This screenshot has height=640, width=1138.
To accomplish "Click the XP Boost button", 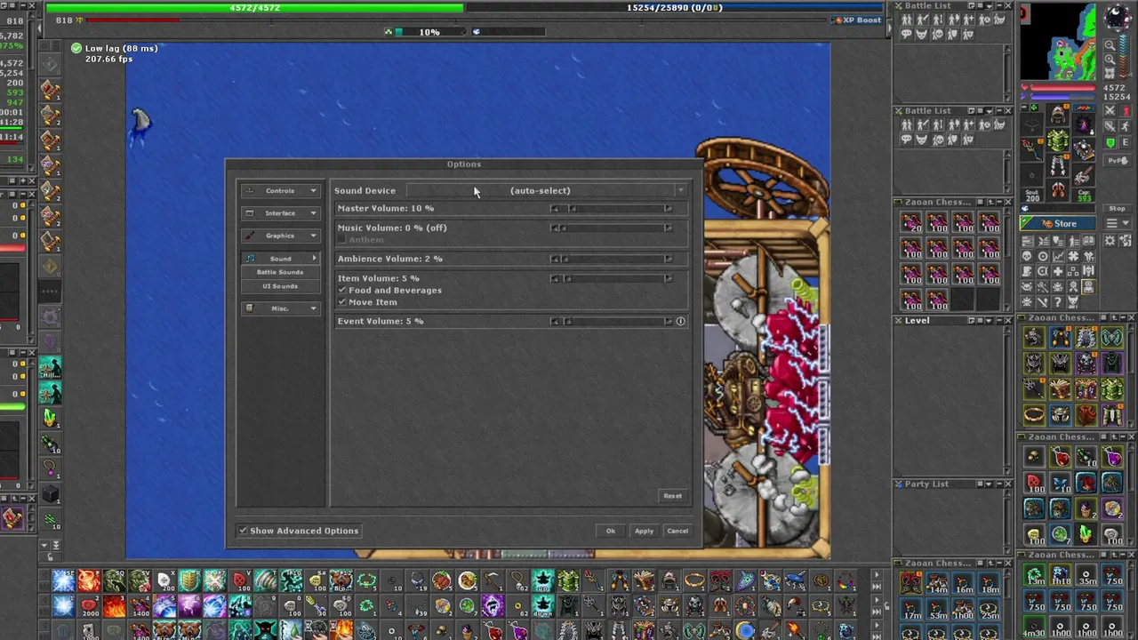I will pos(856,20).
